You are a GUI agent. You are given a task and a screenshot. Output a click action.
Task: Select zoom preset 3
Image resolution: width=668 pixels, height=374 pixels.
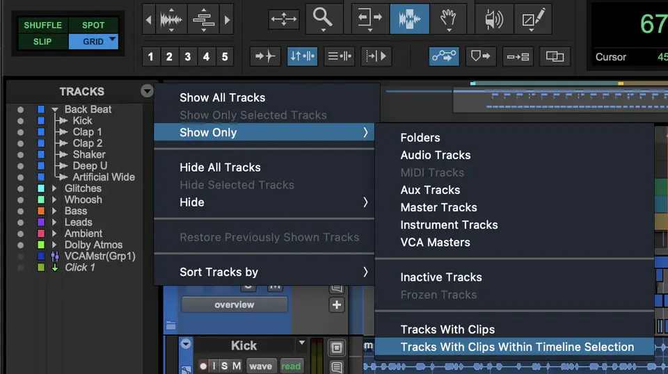point(187,56)
